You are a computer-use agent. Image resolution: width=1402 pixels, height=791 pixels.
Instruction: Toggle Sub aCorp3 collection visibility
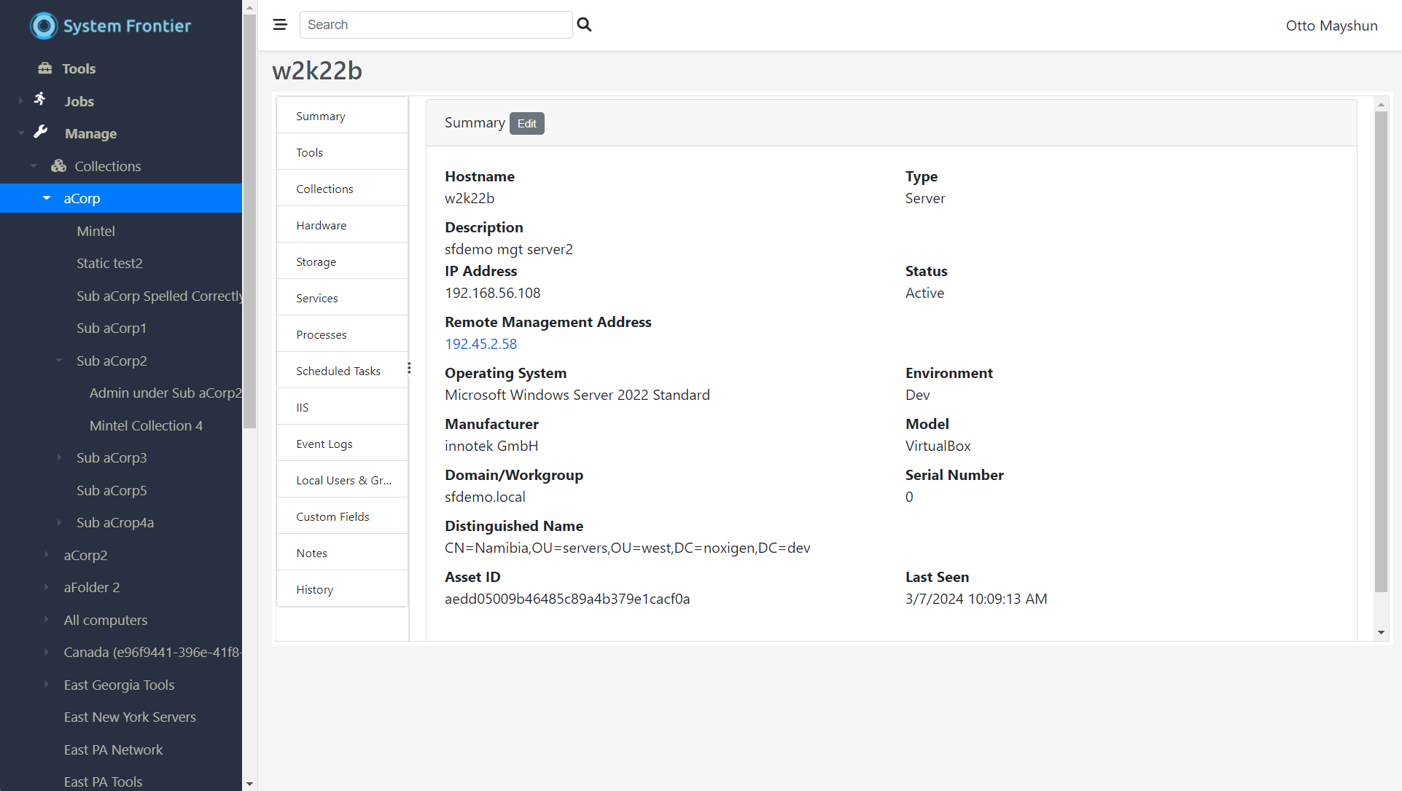[60, 458]
